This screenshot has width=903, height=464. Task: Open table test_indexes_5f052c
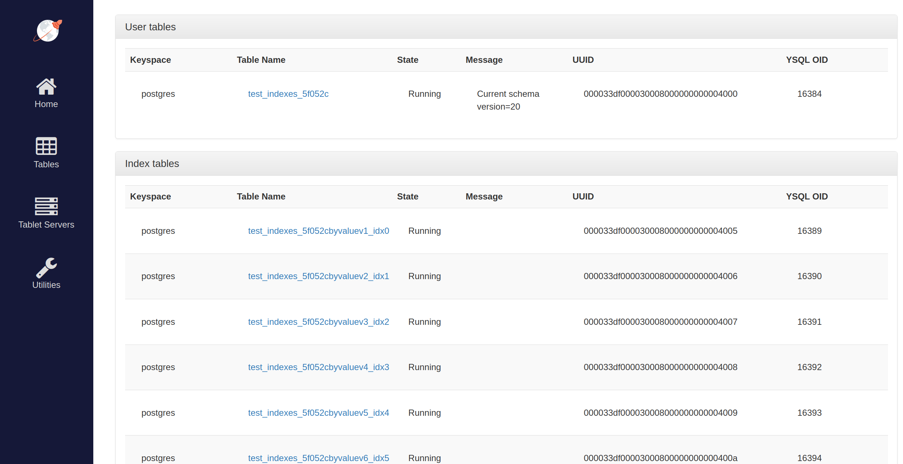click(288, 94)
